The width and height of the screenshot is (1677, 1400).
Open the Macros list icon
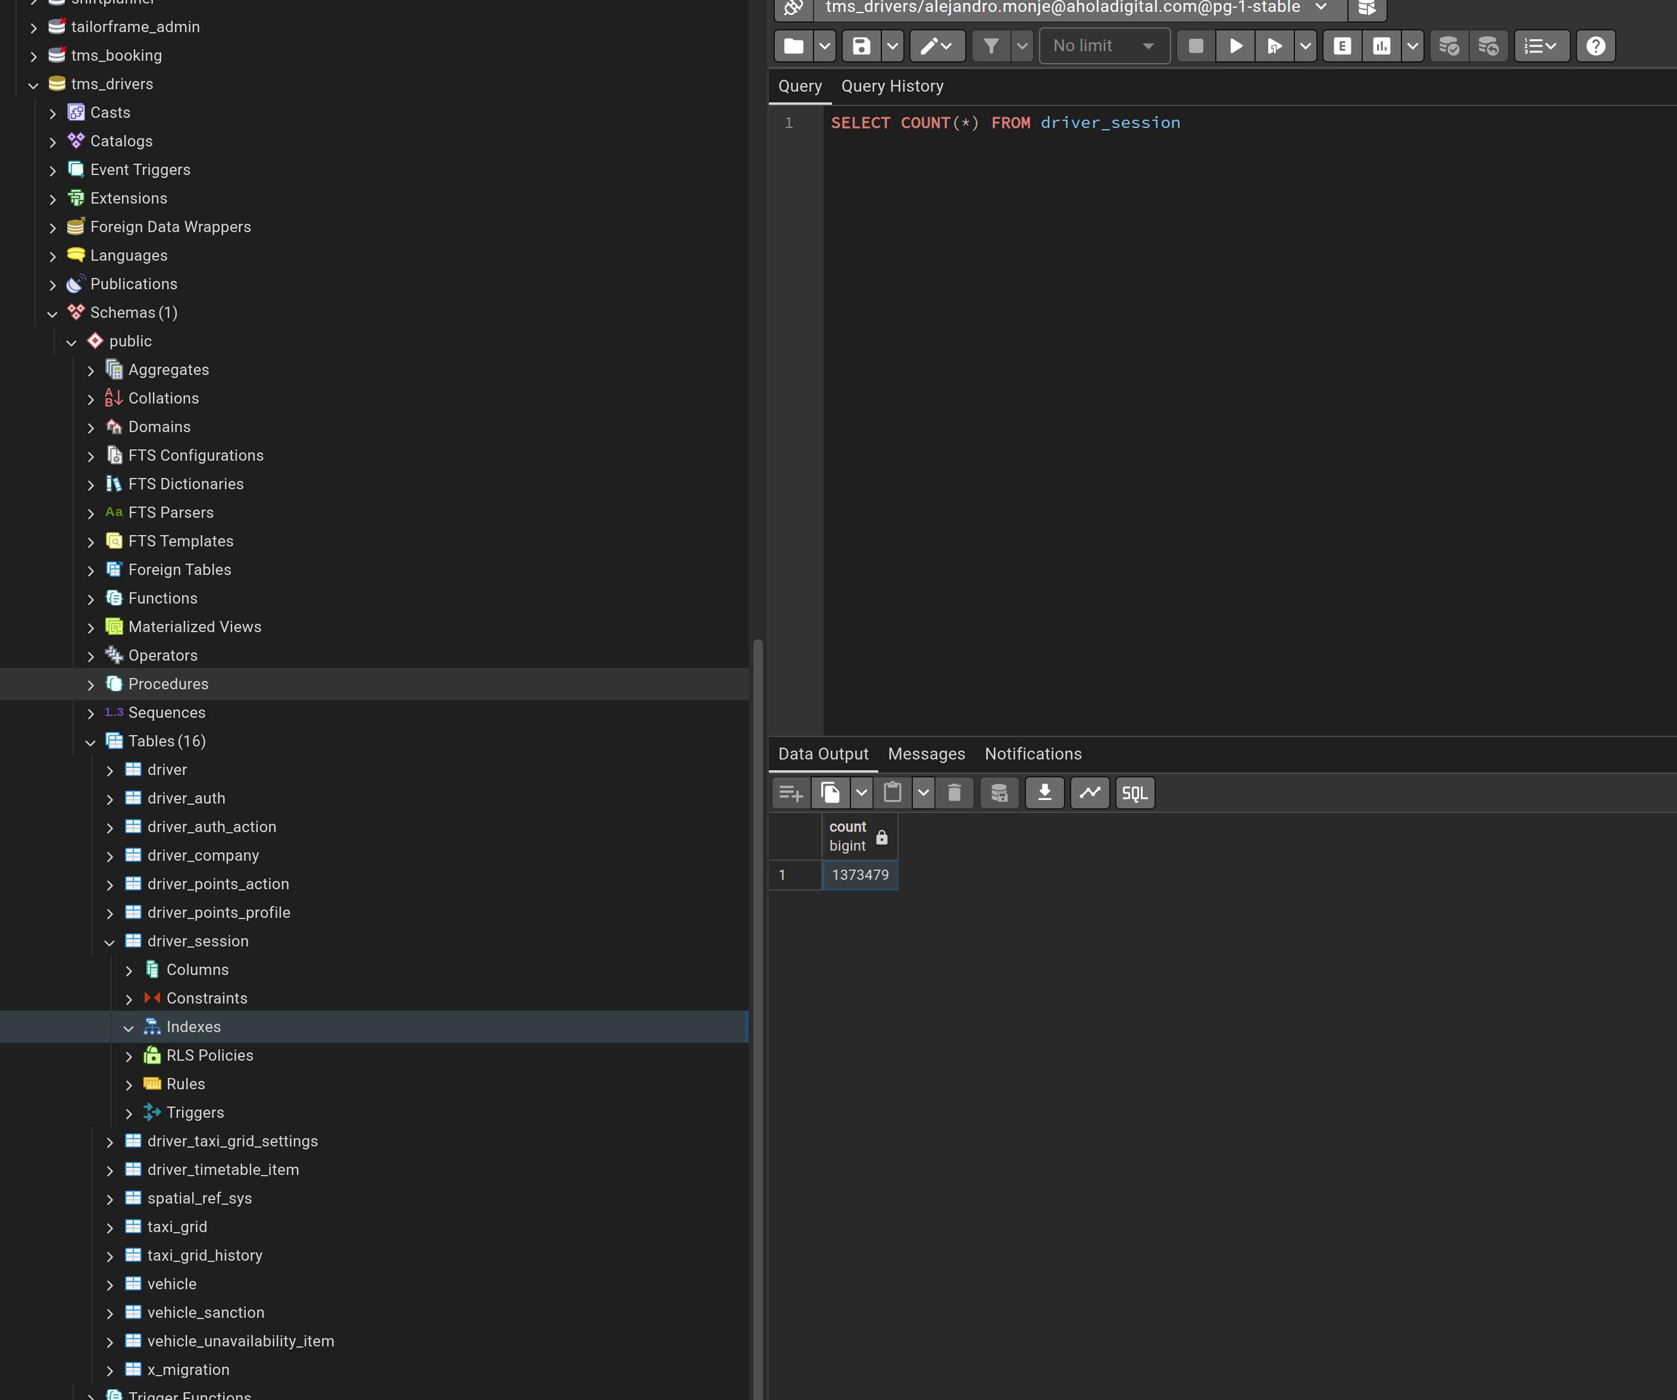click(1541, 46)
